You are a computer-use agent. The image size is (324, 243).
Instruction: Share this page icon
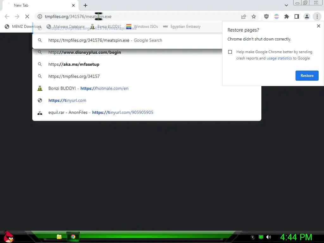pyautogui.click(x=244, y=16)
